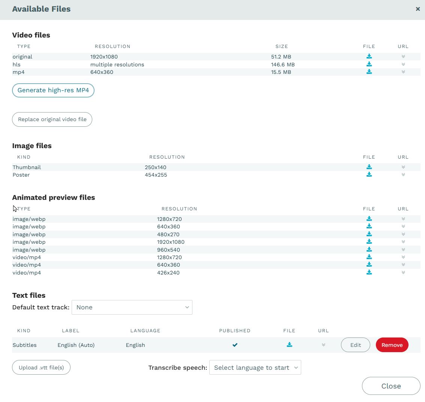Click 'multiple resolutions' text in hls row

(x=117, y=64)
